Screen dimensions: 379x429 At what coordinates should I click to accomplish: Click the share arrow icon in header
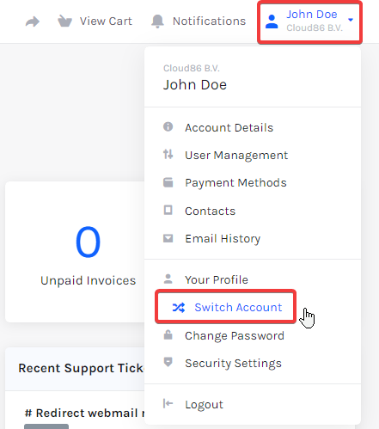(33, 21)
